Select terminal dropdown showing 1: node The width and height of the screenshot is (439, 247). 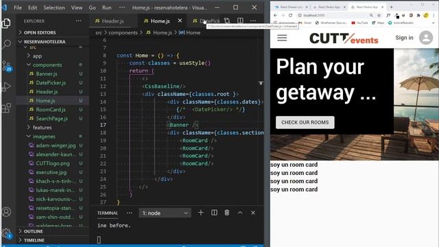[x=165, y=213]
